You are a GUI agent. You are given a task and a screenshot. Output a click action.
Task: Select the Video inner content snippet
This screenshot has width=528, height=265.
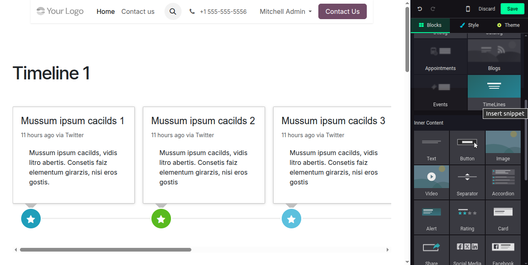(432, 182)
